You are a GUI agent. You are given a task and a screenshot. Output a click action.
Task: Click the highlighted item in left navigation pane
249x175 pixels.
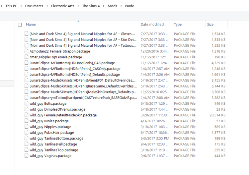7,83
